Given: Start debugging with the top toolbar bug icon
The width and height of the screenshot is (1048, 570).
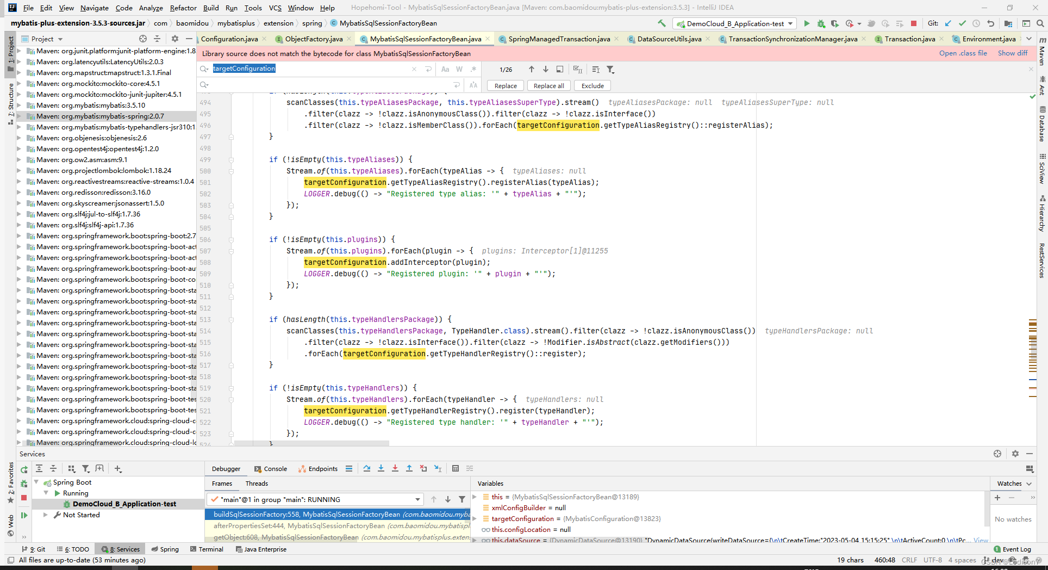Looking at the screenshot, I should pos(821,23).
